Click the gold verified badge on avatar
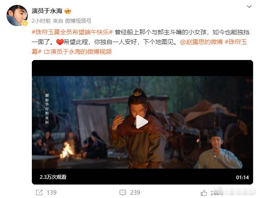 (x=25, y=23)
